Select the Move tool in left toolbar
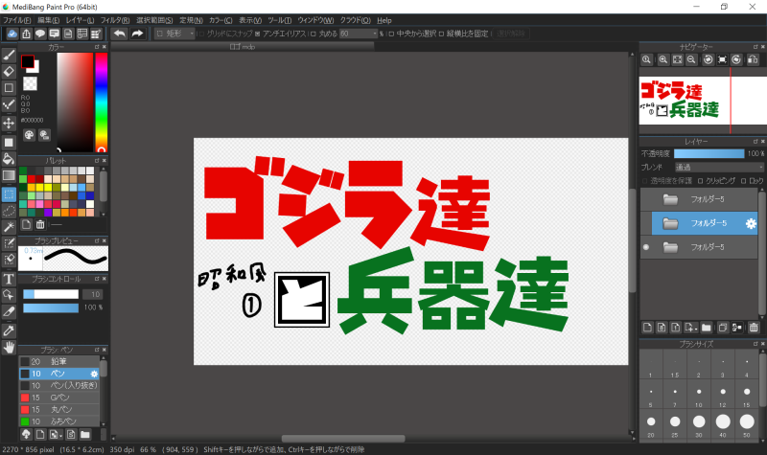 9,123
